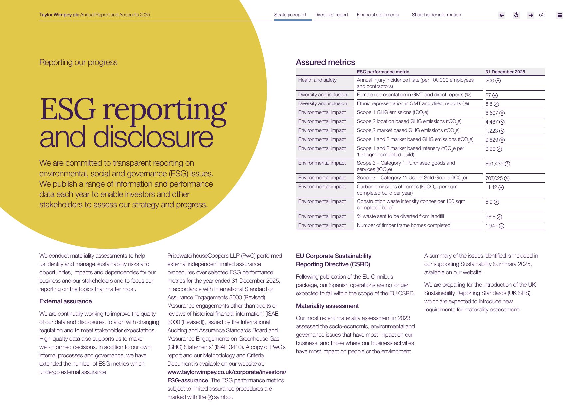Click assurance symbol in 'marked with the' sentence

pyautogui.click(x=210, y=397)
